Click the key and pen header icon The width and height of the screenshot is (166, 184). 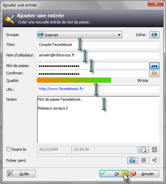pos(10,19)
